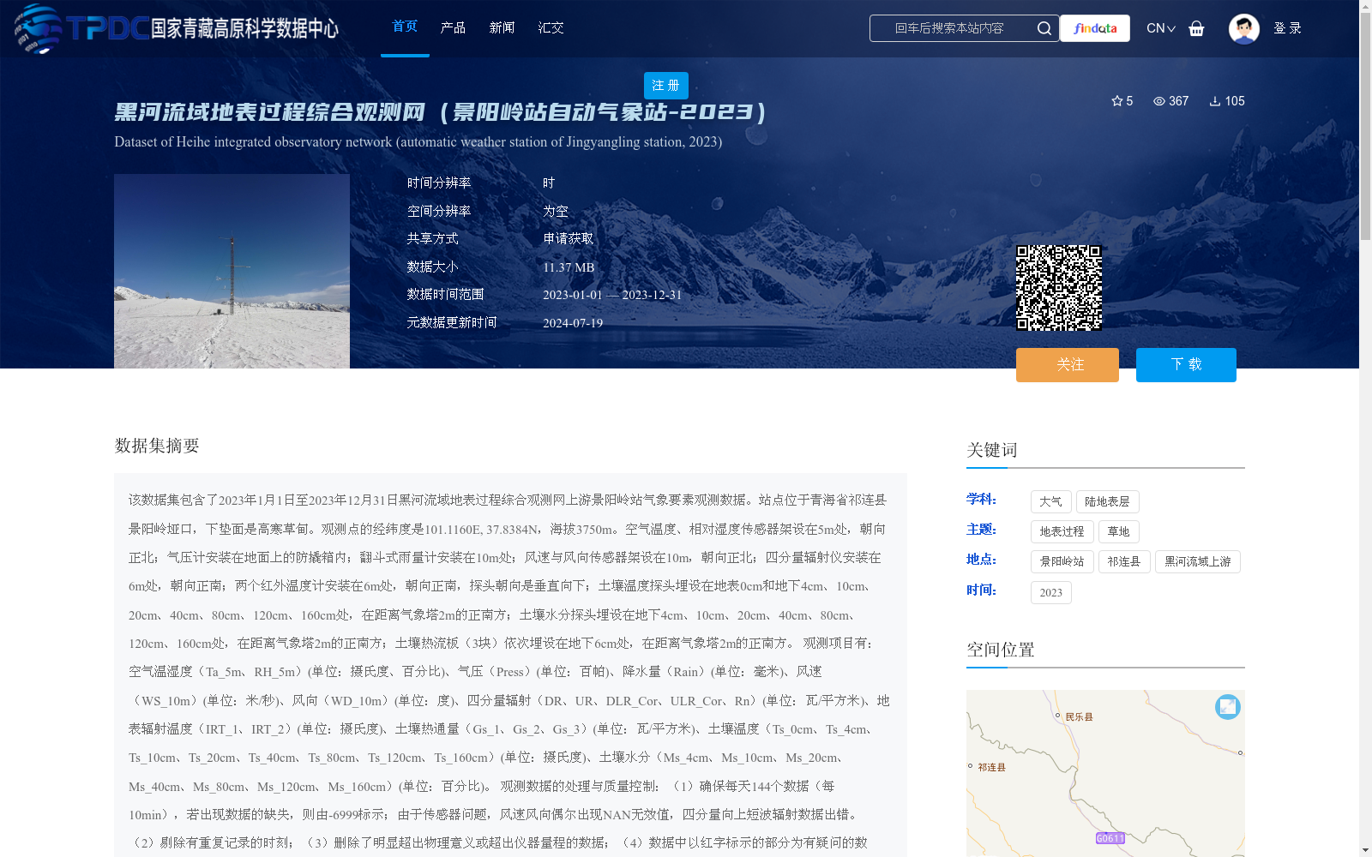Viewport: 1372px width, 857px height.
Task: Click the G0611 road marker on map
Action: coord(1110,838)
